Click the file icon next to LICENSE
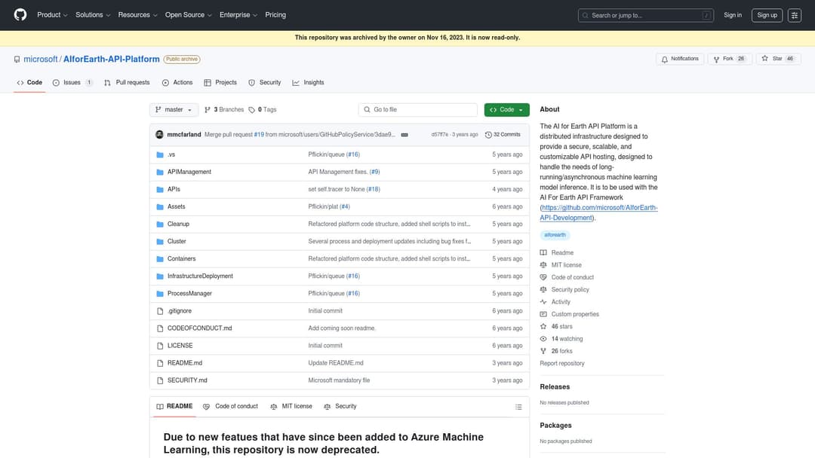This screenshot has height=458, width=815. click(x=160, y=346)
